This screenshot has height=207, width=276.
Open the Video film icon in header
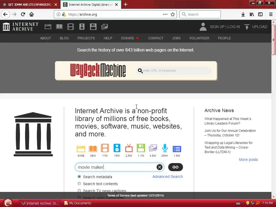pos(71,27)
